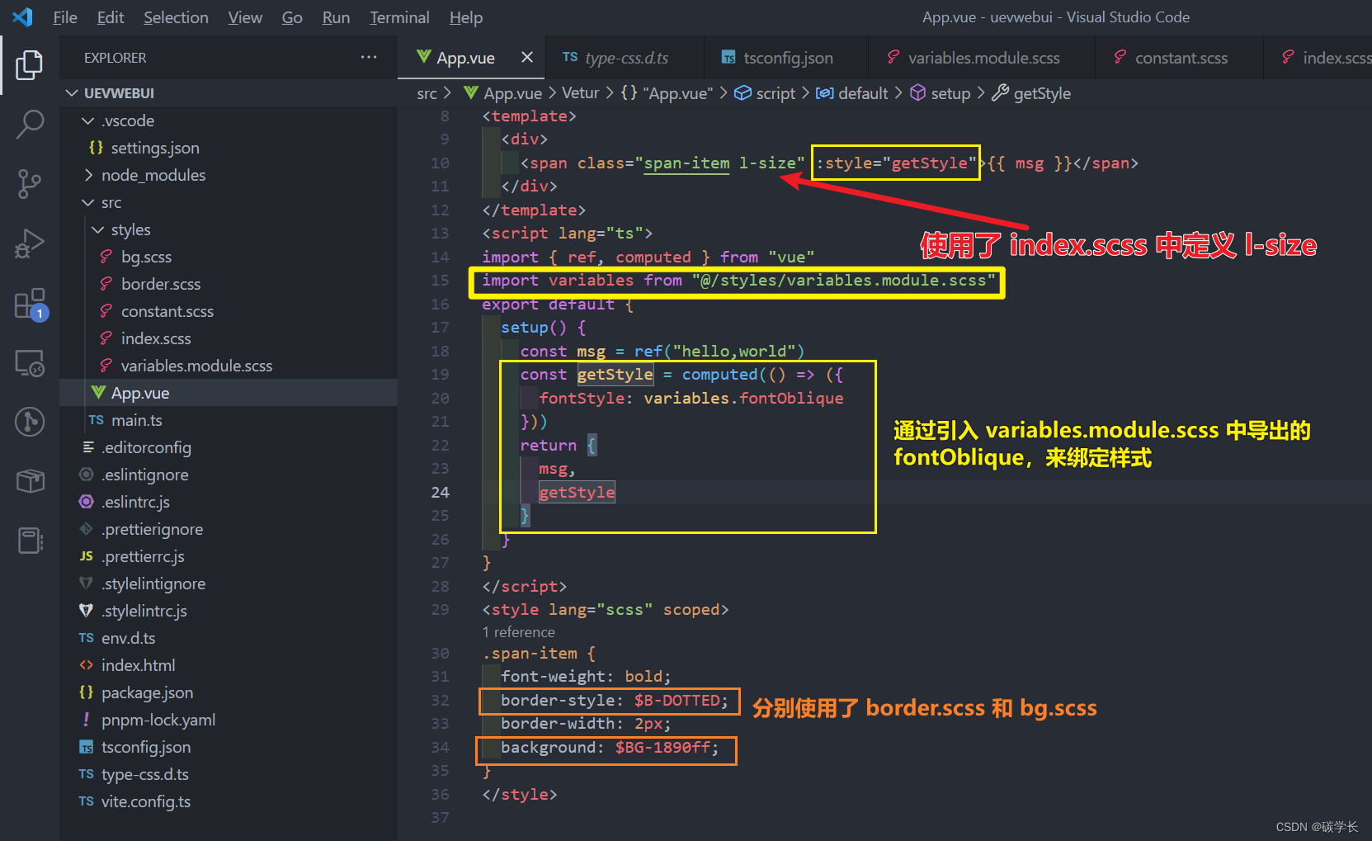
Task: Switch to the tsconfig.json tab
Action: coord(787,58)
